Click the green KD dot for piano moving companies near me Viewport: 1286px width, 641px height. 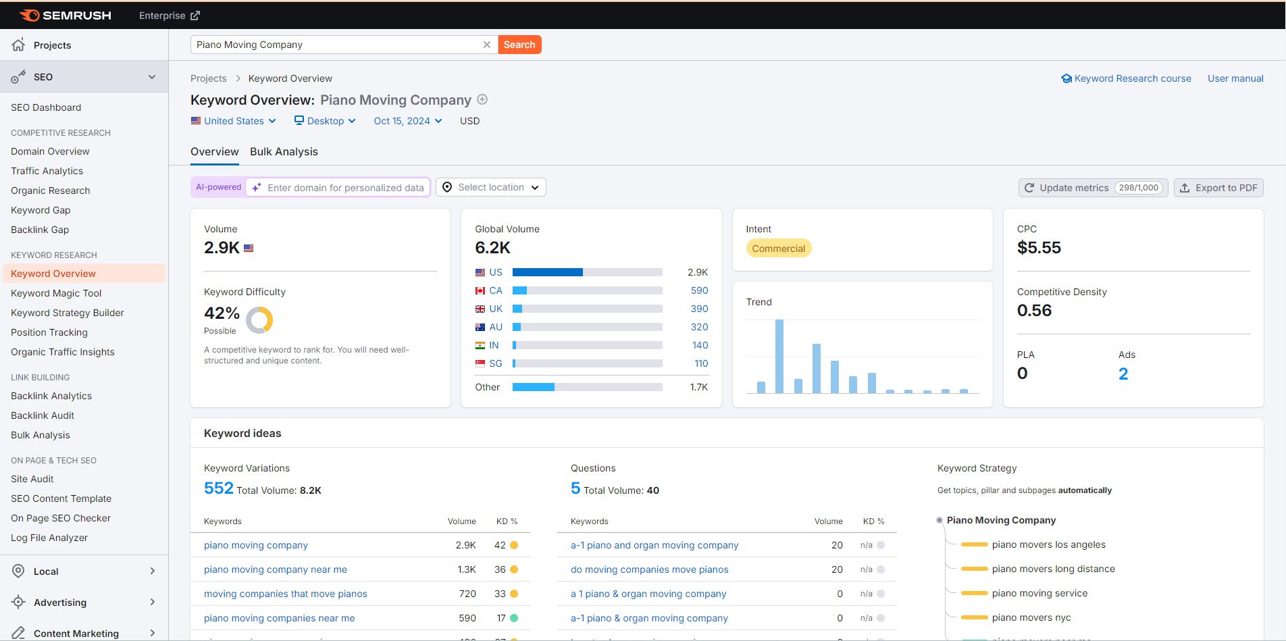coord(514,618)
